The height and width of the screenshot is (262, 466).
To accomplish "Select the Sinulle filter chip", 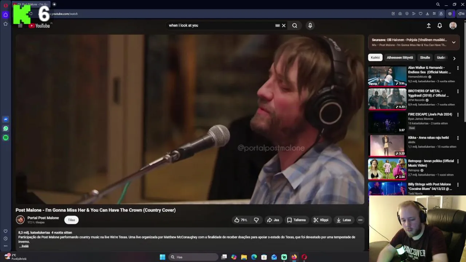I will click(x=425, y=57).
